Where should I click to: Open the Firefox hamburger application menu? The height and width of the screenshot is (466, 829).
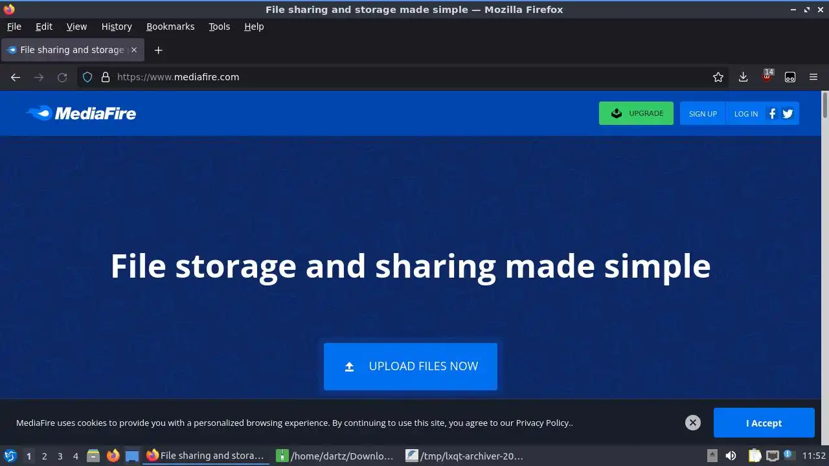pos(813,77)
